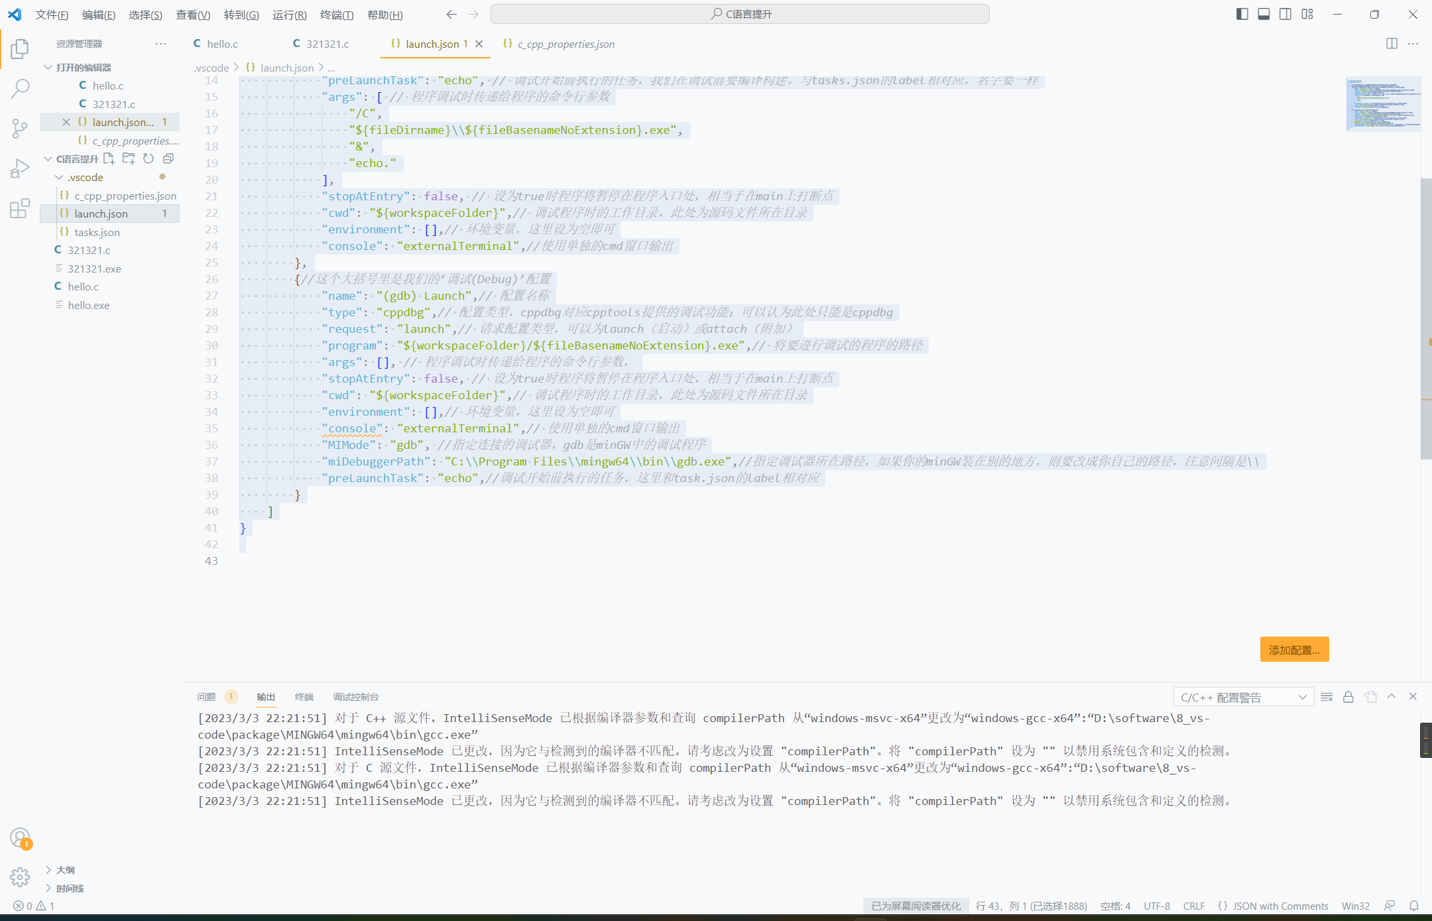Screen dimensions: 1432x921
Task: Click the 添加配置 button
Action: [1294, 649]
